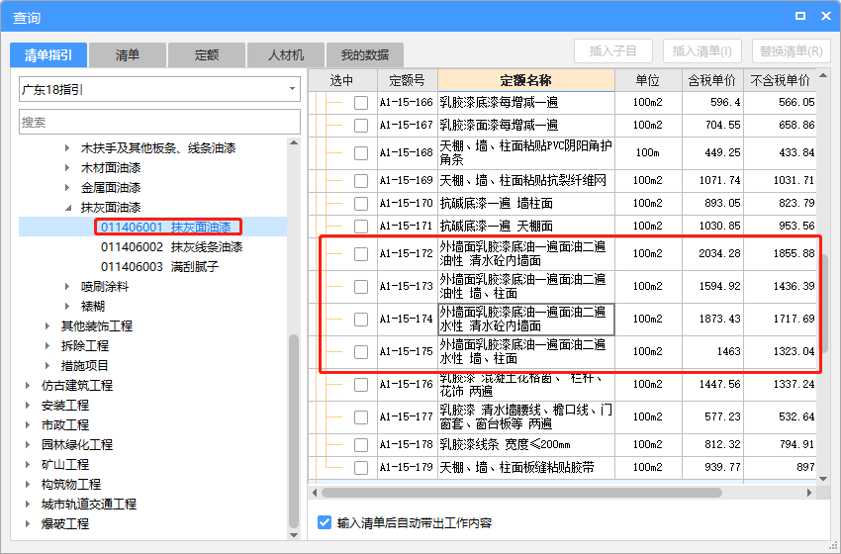Uncheck 输入清单后自动带出工作内容 option
841x554 pixels.
click(325, 523)
